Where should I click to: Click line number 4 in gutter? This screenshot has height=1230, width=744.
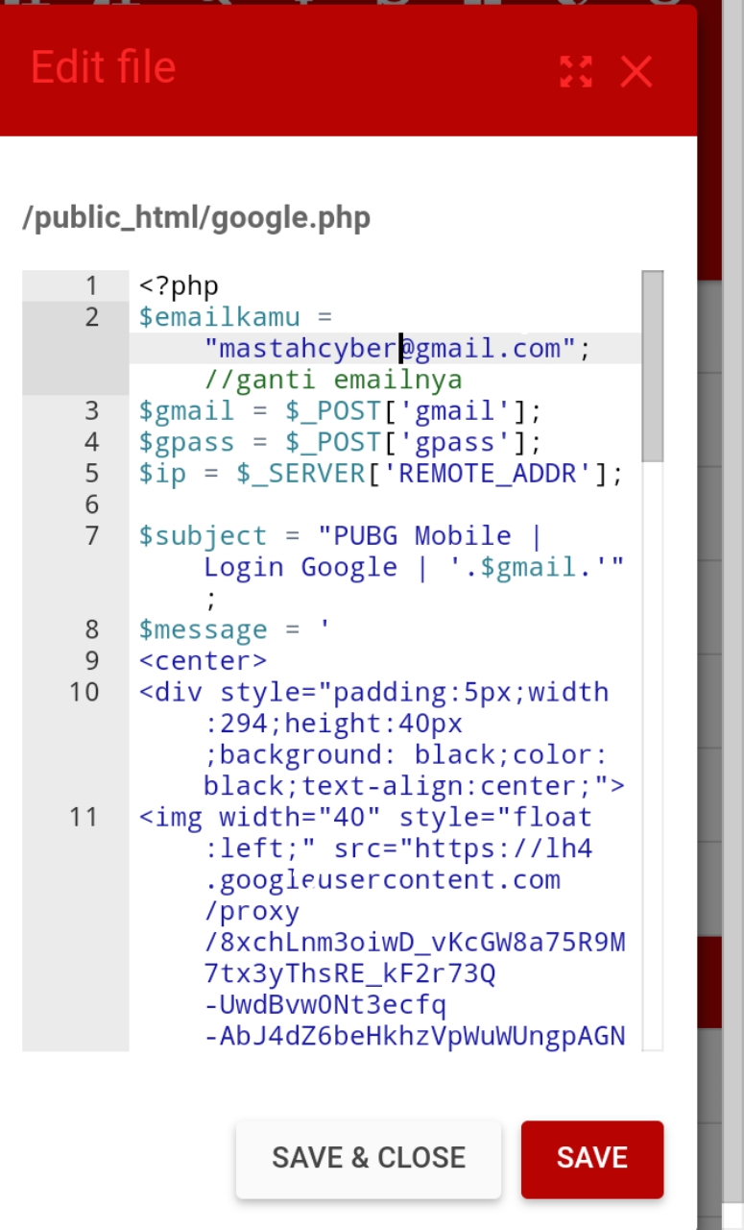click(x=91, y=442)
